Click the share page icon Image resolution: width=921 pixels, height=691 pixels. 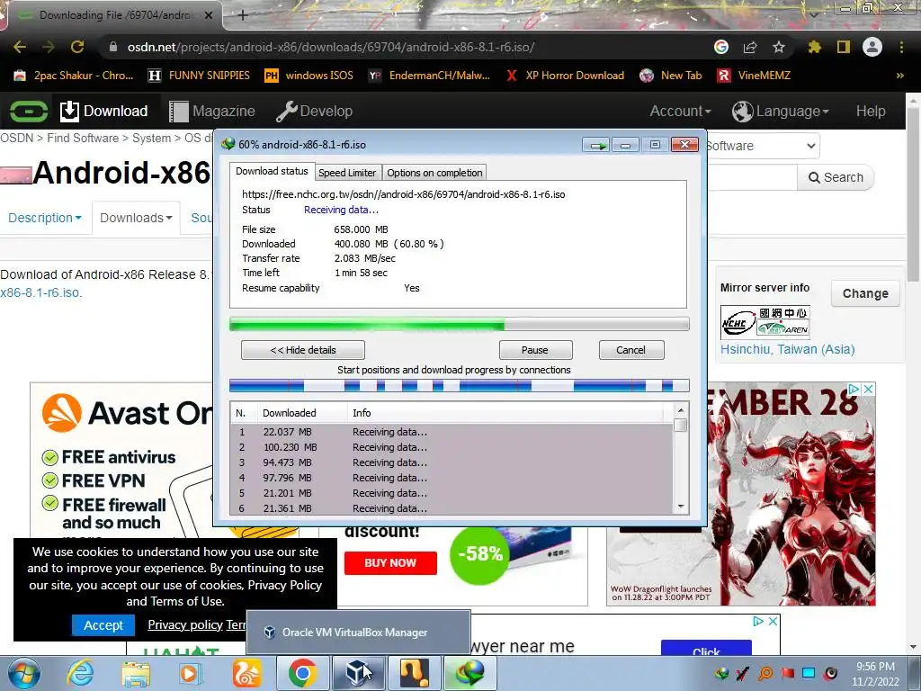click(x=750, y=47)
